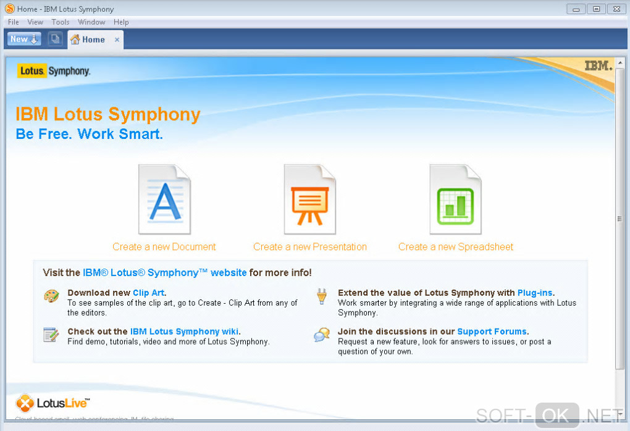Open the Tools menu
The image size is (630, 431).
pos(61,22)
